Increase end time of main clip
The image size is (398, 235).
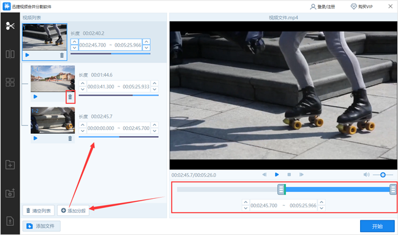pos(146,42)
